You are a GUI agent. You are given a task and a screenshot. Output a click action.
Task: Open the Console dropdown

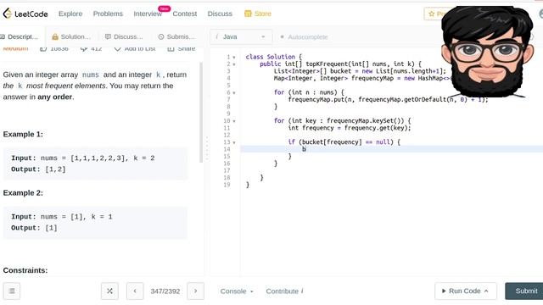tap(237, 291)
